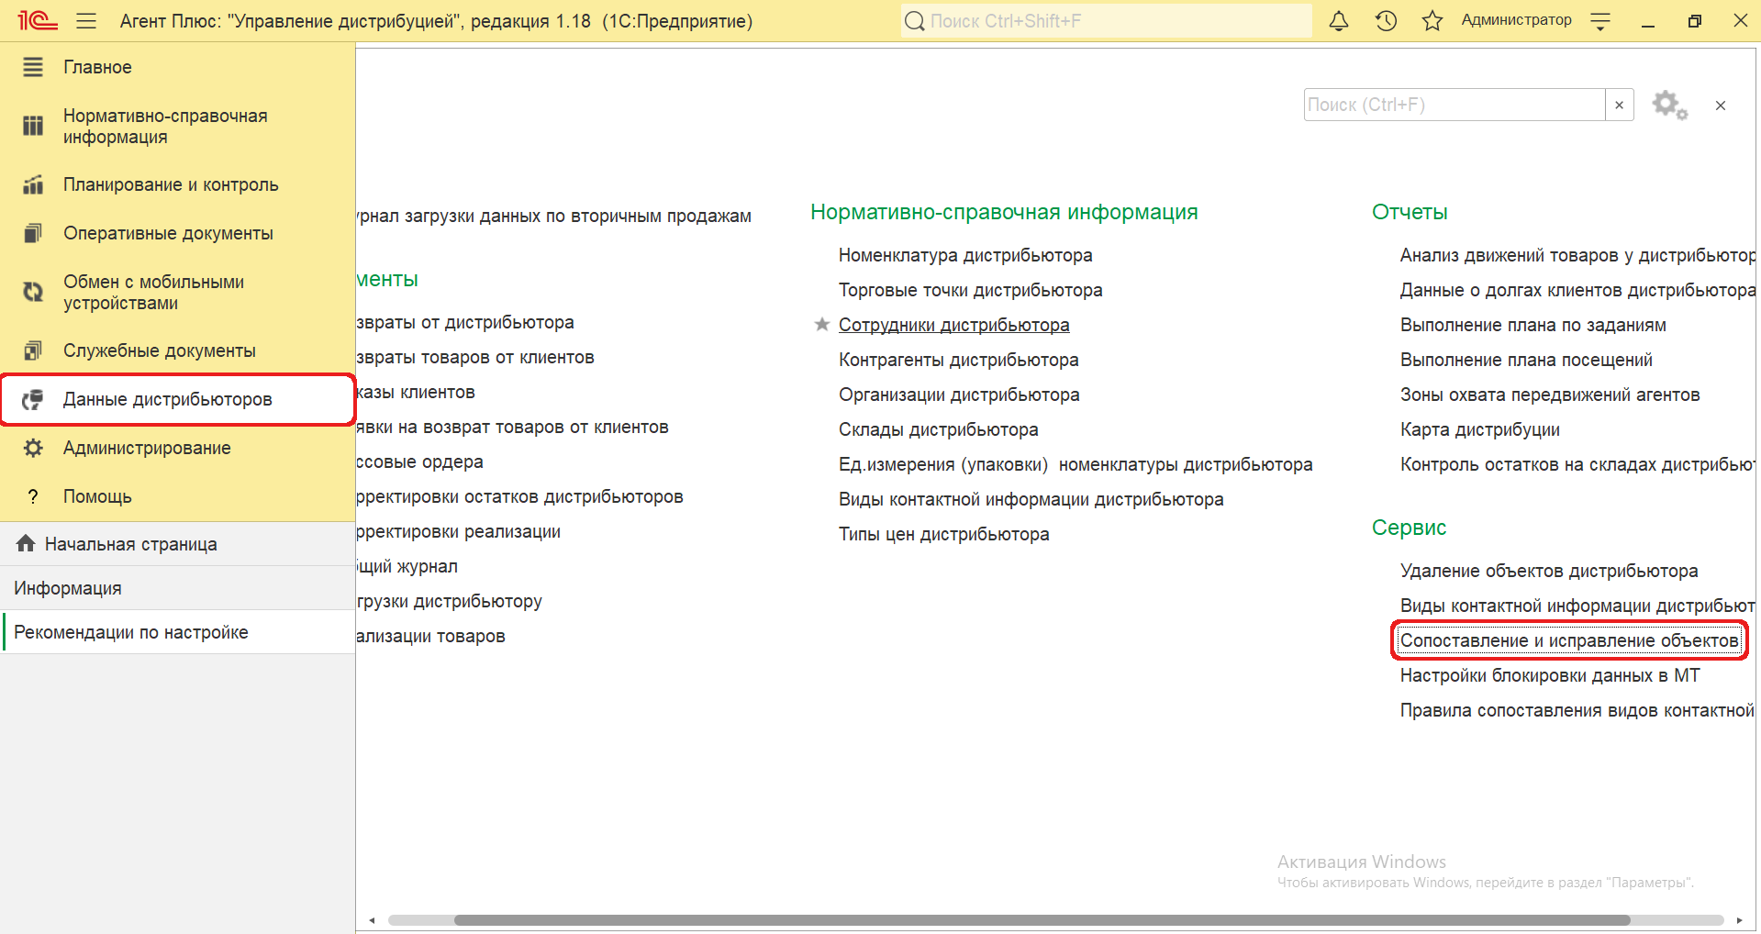Image resolution: width=1761 pixels, height=934 pixels.
Task: Open service settings lines icon next to Администратор
Action: coord(1600,21)
